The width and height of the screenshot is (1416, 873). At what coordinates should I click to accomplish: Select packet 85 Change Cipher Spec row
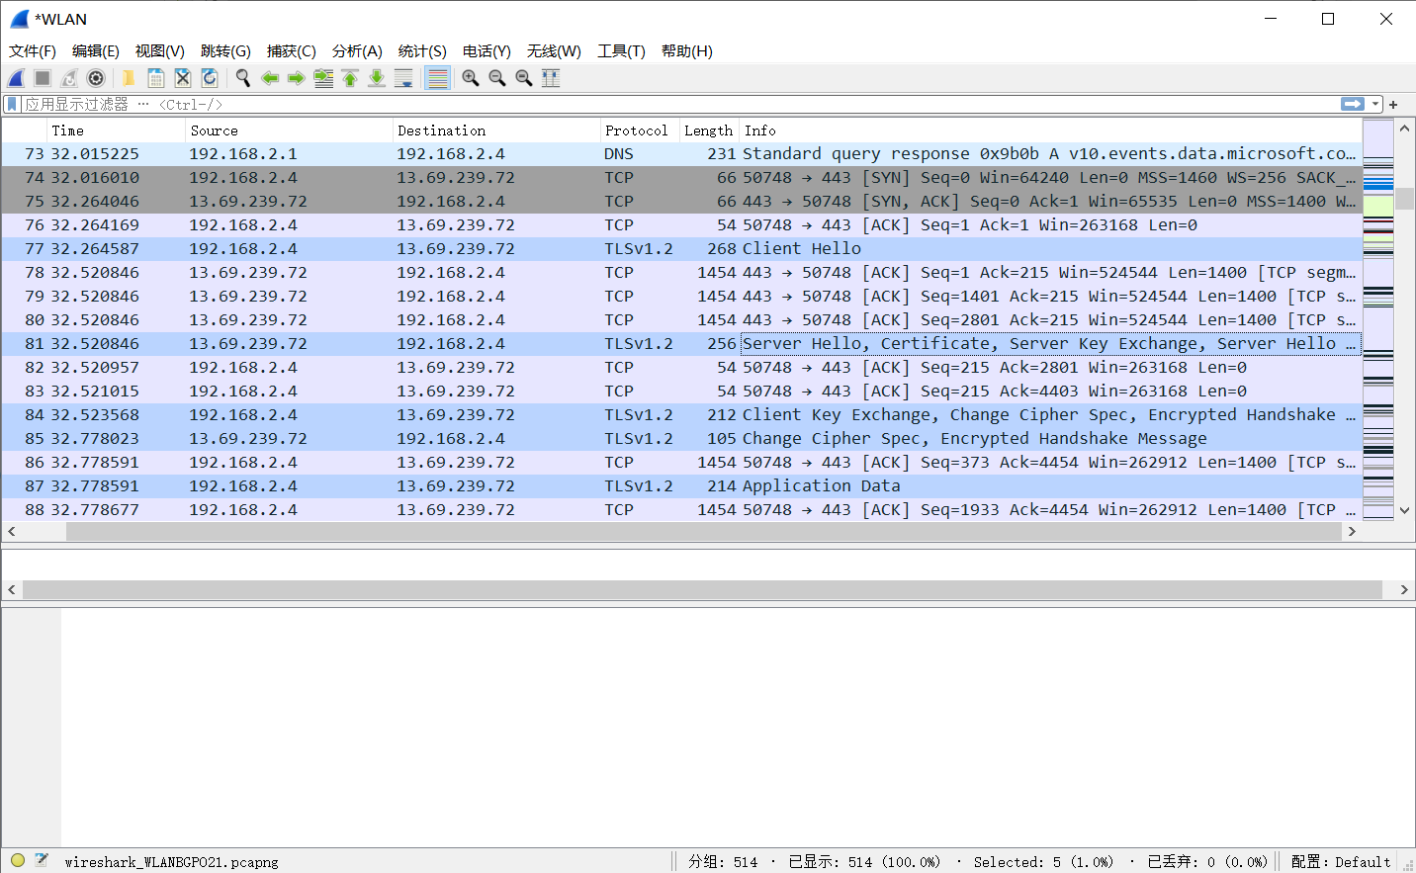click(x=682, y=439)
